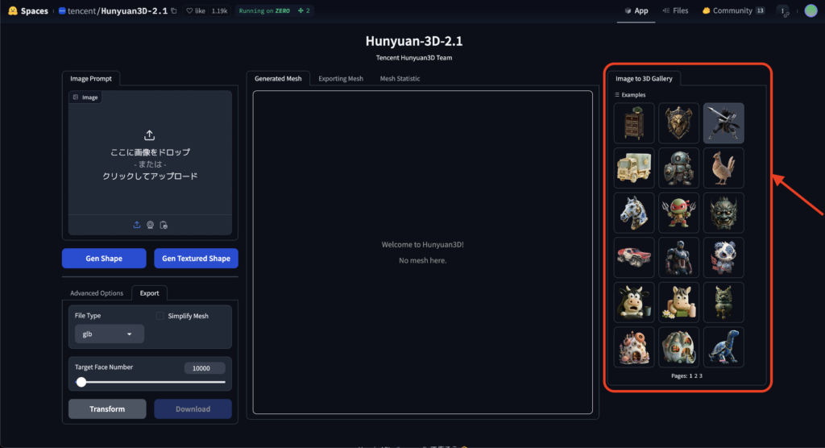This screenshot has width=825, height=448.
Task: Enable the Simplify Mesh checkbox
Action: click(160, 316)
